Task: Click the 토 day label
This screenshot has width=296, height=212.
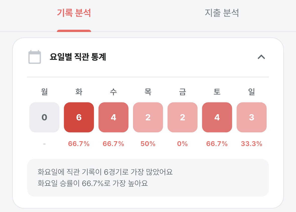Action: coord(217,92)
